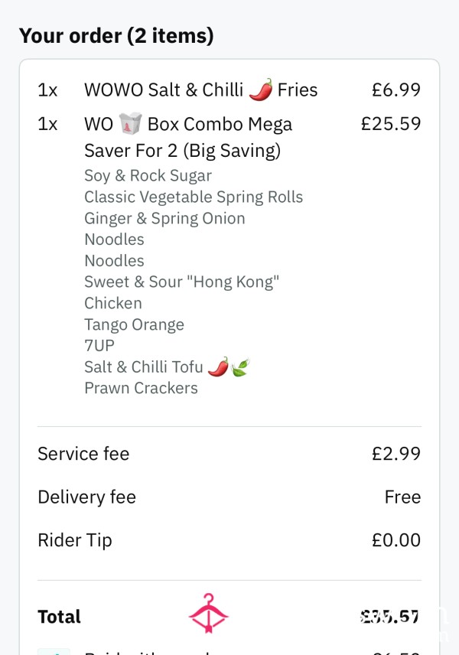This screenshot has width=459, height=655.
Task: Click the £6.99 fries price
Action: tap(396, 90)
